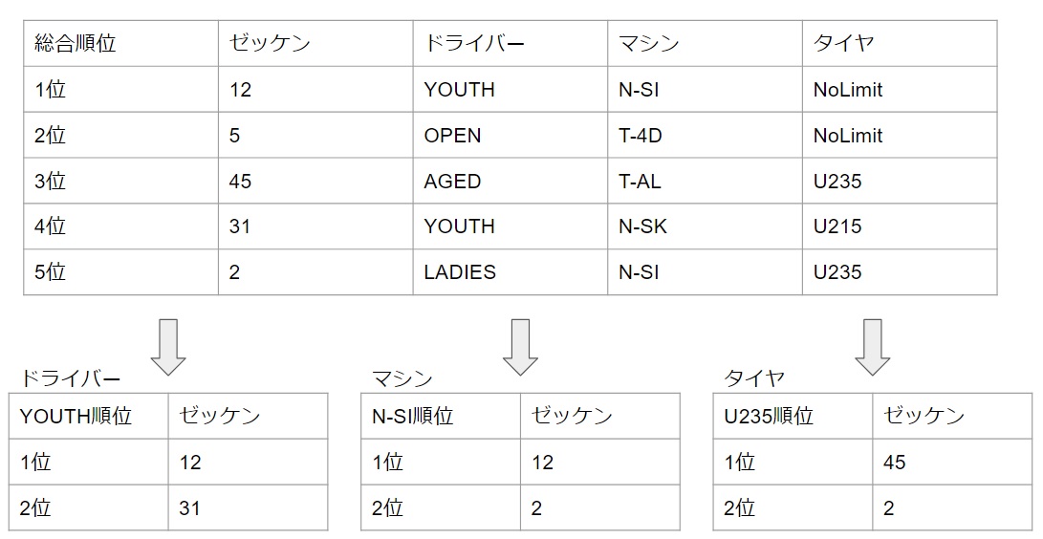The height and width of the screenshot is (539, 1043).
Task: Click the AGED driver cell
Action: [x=510, y=182]
